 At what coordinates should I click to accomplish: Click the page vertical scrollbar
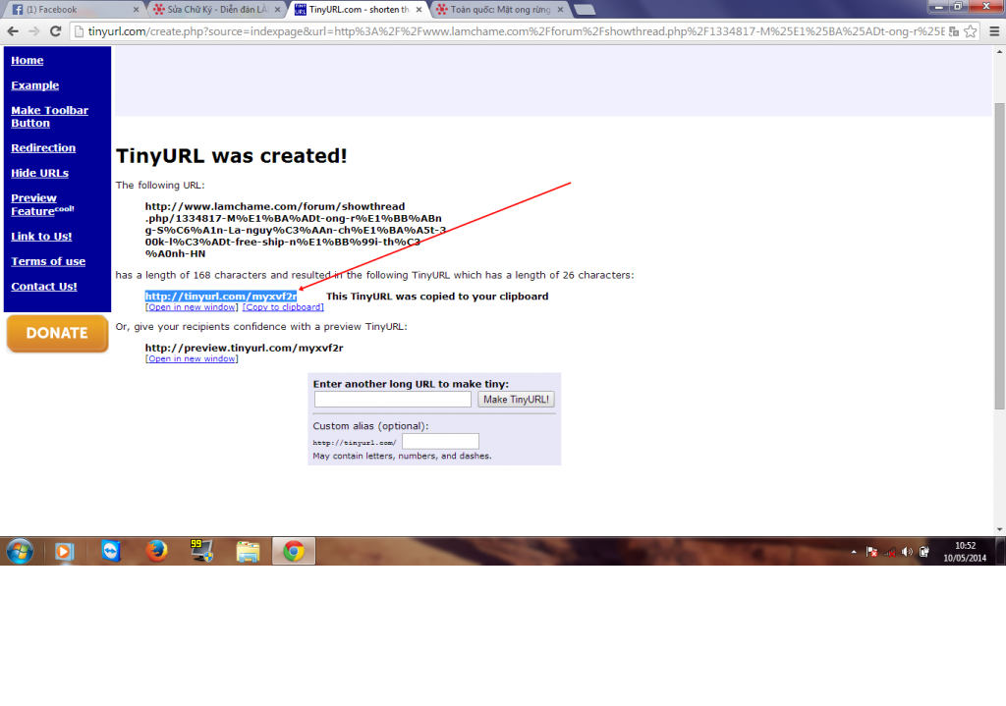(999, 255)
